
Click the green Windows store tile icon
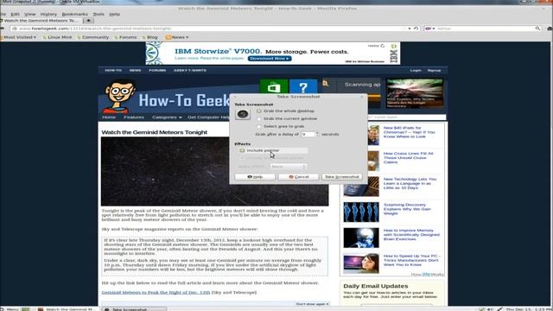tap(274, 86)
